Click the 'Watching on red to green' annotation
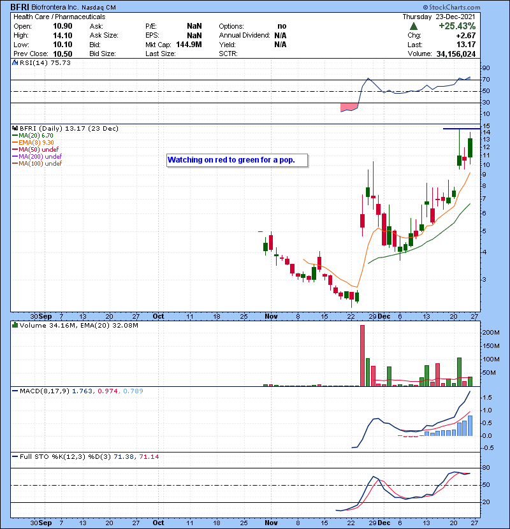The height and width of the screenshot is (529, 510). coord(237,160)
